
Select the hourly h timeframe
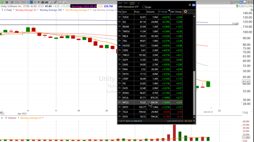[28, 2]
